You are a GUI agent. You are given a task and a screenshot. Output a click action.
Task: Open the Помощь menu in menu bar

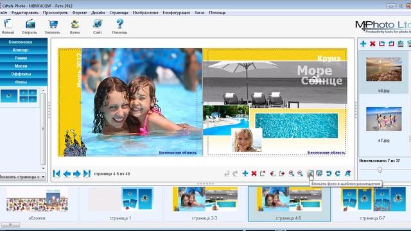click(217, 13)
